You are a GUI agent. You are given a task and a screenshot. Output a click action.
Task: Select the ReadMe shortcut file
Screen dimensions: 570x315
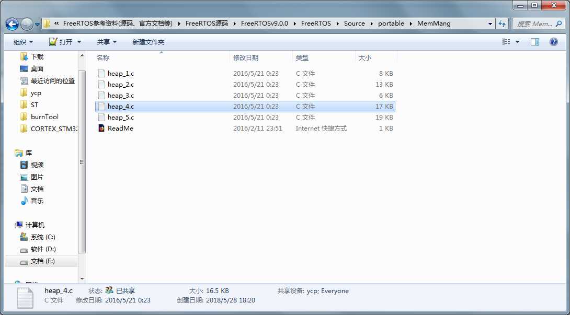(x=245, y=129)
